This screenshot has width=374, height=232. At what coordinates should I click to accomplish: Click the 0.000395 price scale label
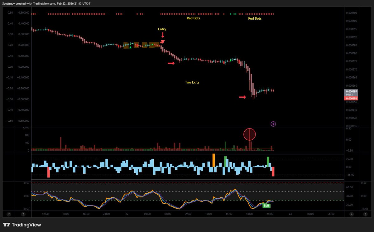[351, 29]
